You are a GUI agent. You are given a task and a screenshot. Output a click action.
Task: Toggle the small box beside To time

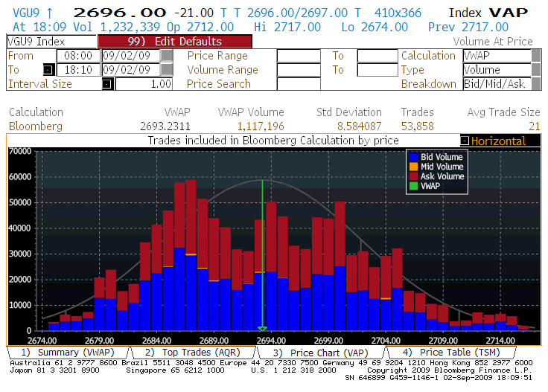tap(48, 70)
